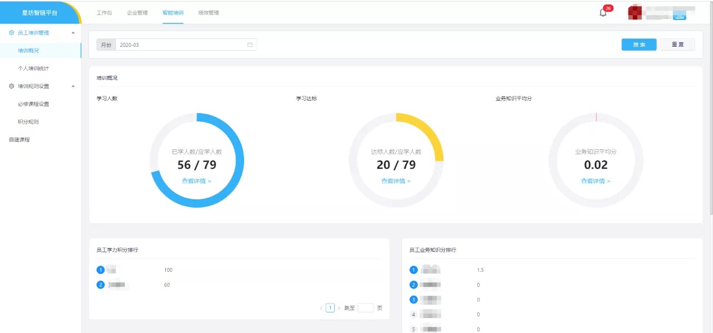Switch to the 工作台 tab

coord(104,13)
